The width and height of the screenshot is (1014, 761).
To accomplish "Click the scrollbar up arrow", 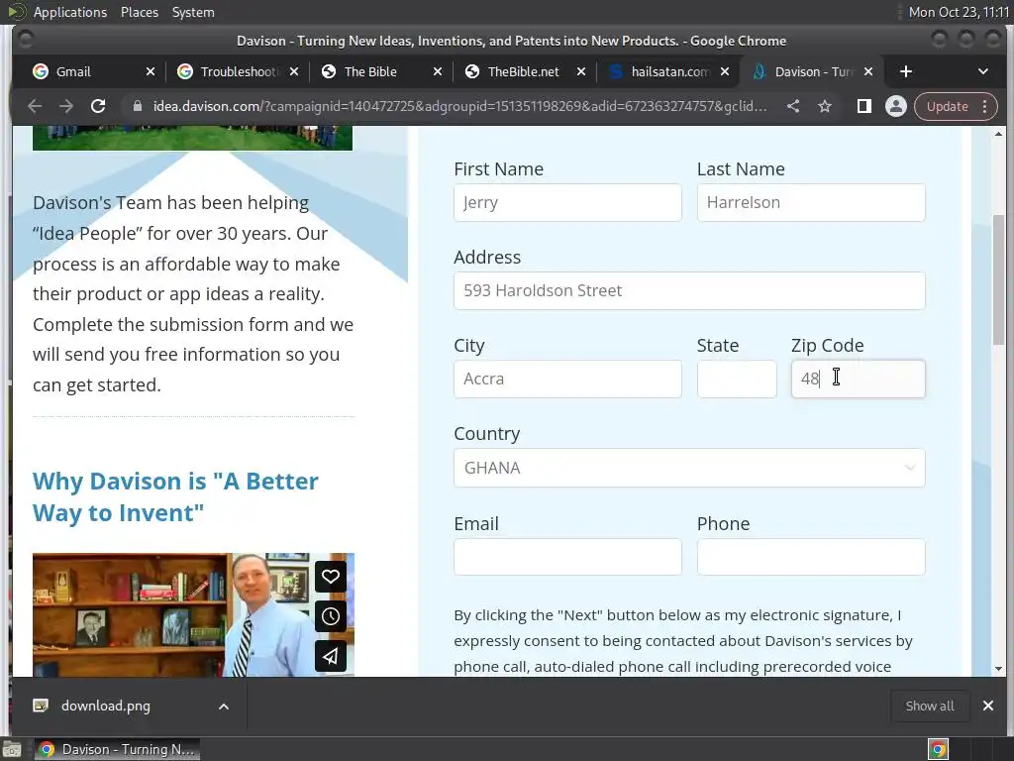I will tap(998, 134).
